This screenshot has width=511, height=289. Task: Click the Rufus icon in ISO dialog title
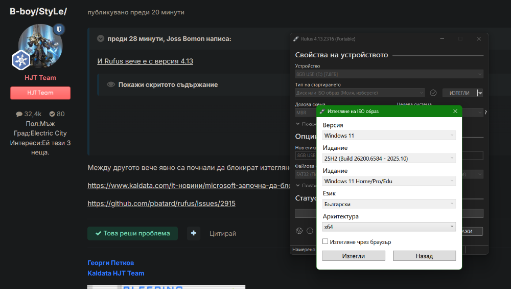322,111
